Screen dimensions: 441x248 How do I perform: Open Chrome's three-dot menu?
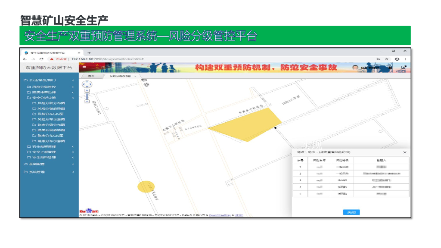[405, 59]
